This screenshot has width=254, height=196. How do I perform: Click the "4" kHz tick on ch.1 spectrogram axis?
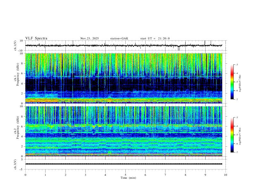point(22,84)
